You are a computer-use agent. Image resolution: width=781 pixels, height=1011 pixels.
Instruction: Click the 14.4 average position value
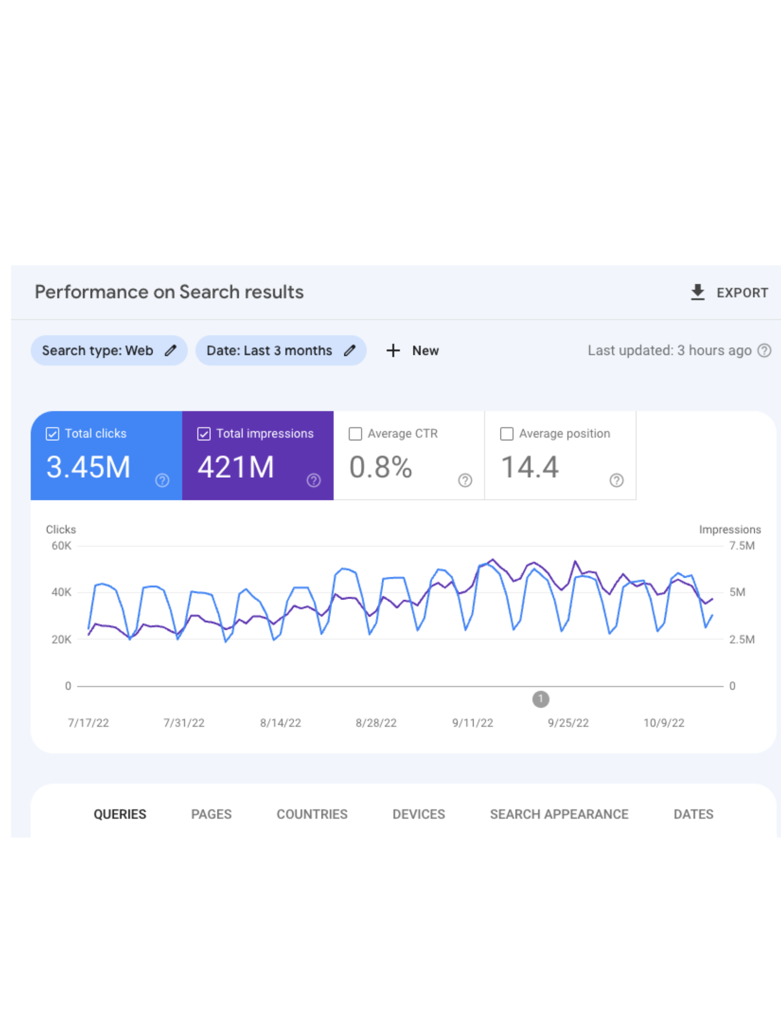pyautogui.click(x=530, y=467)
